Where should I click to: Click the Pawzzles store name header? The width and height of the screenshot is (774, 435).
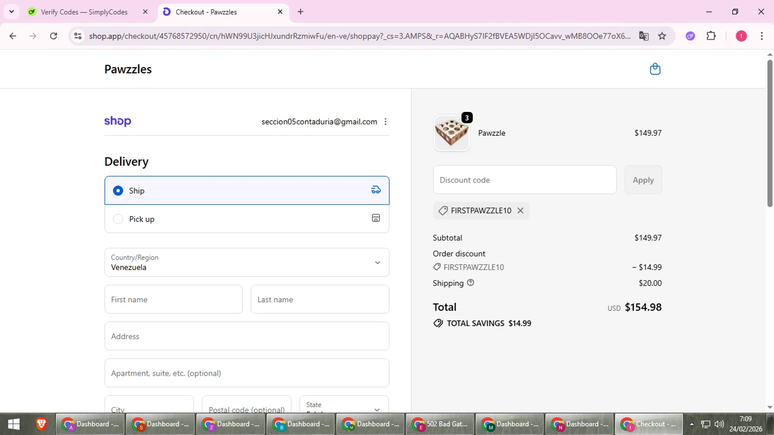tap(128, 69)
